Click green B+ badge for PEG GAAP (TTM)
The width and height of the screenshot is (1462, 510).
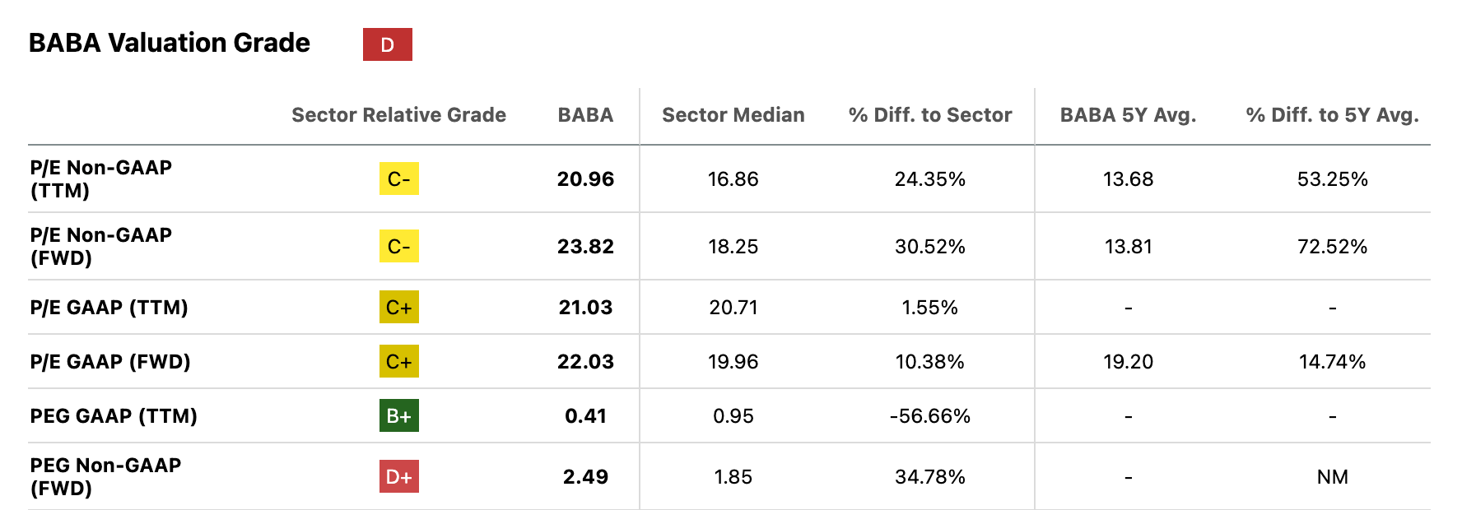(x=398, y=415)
